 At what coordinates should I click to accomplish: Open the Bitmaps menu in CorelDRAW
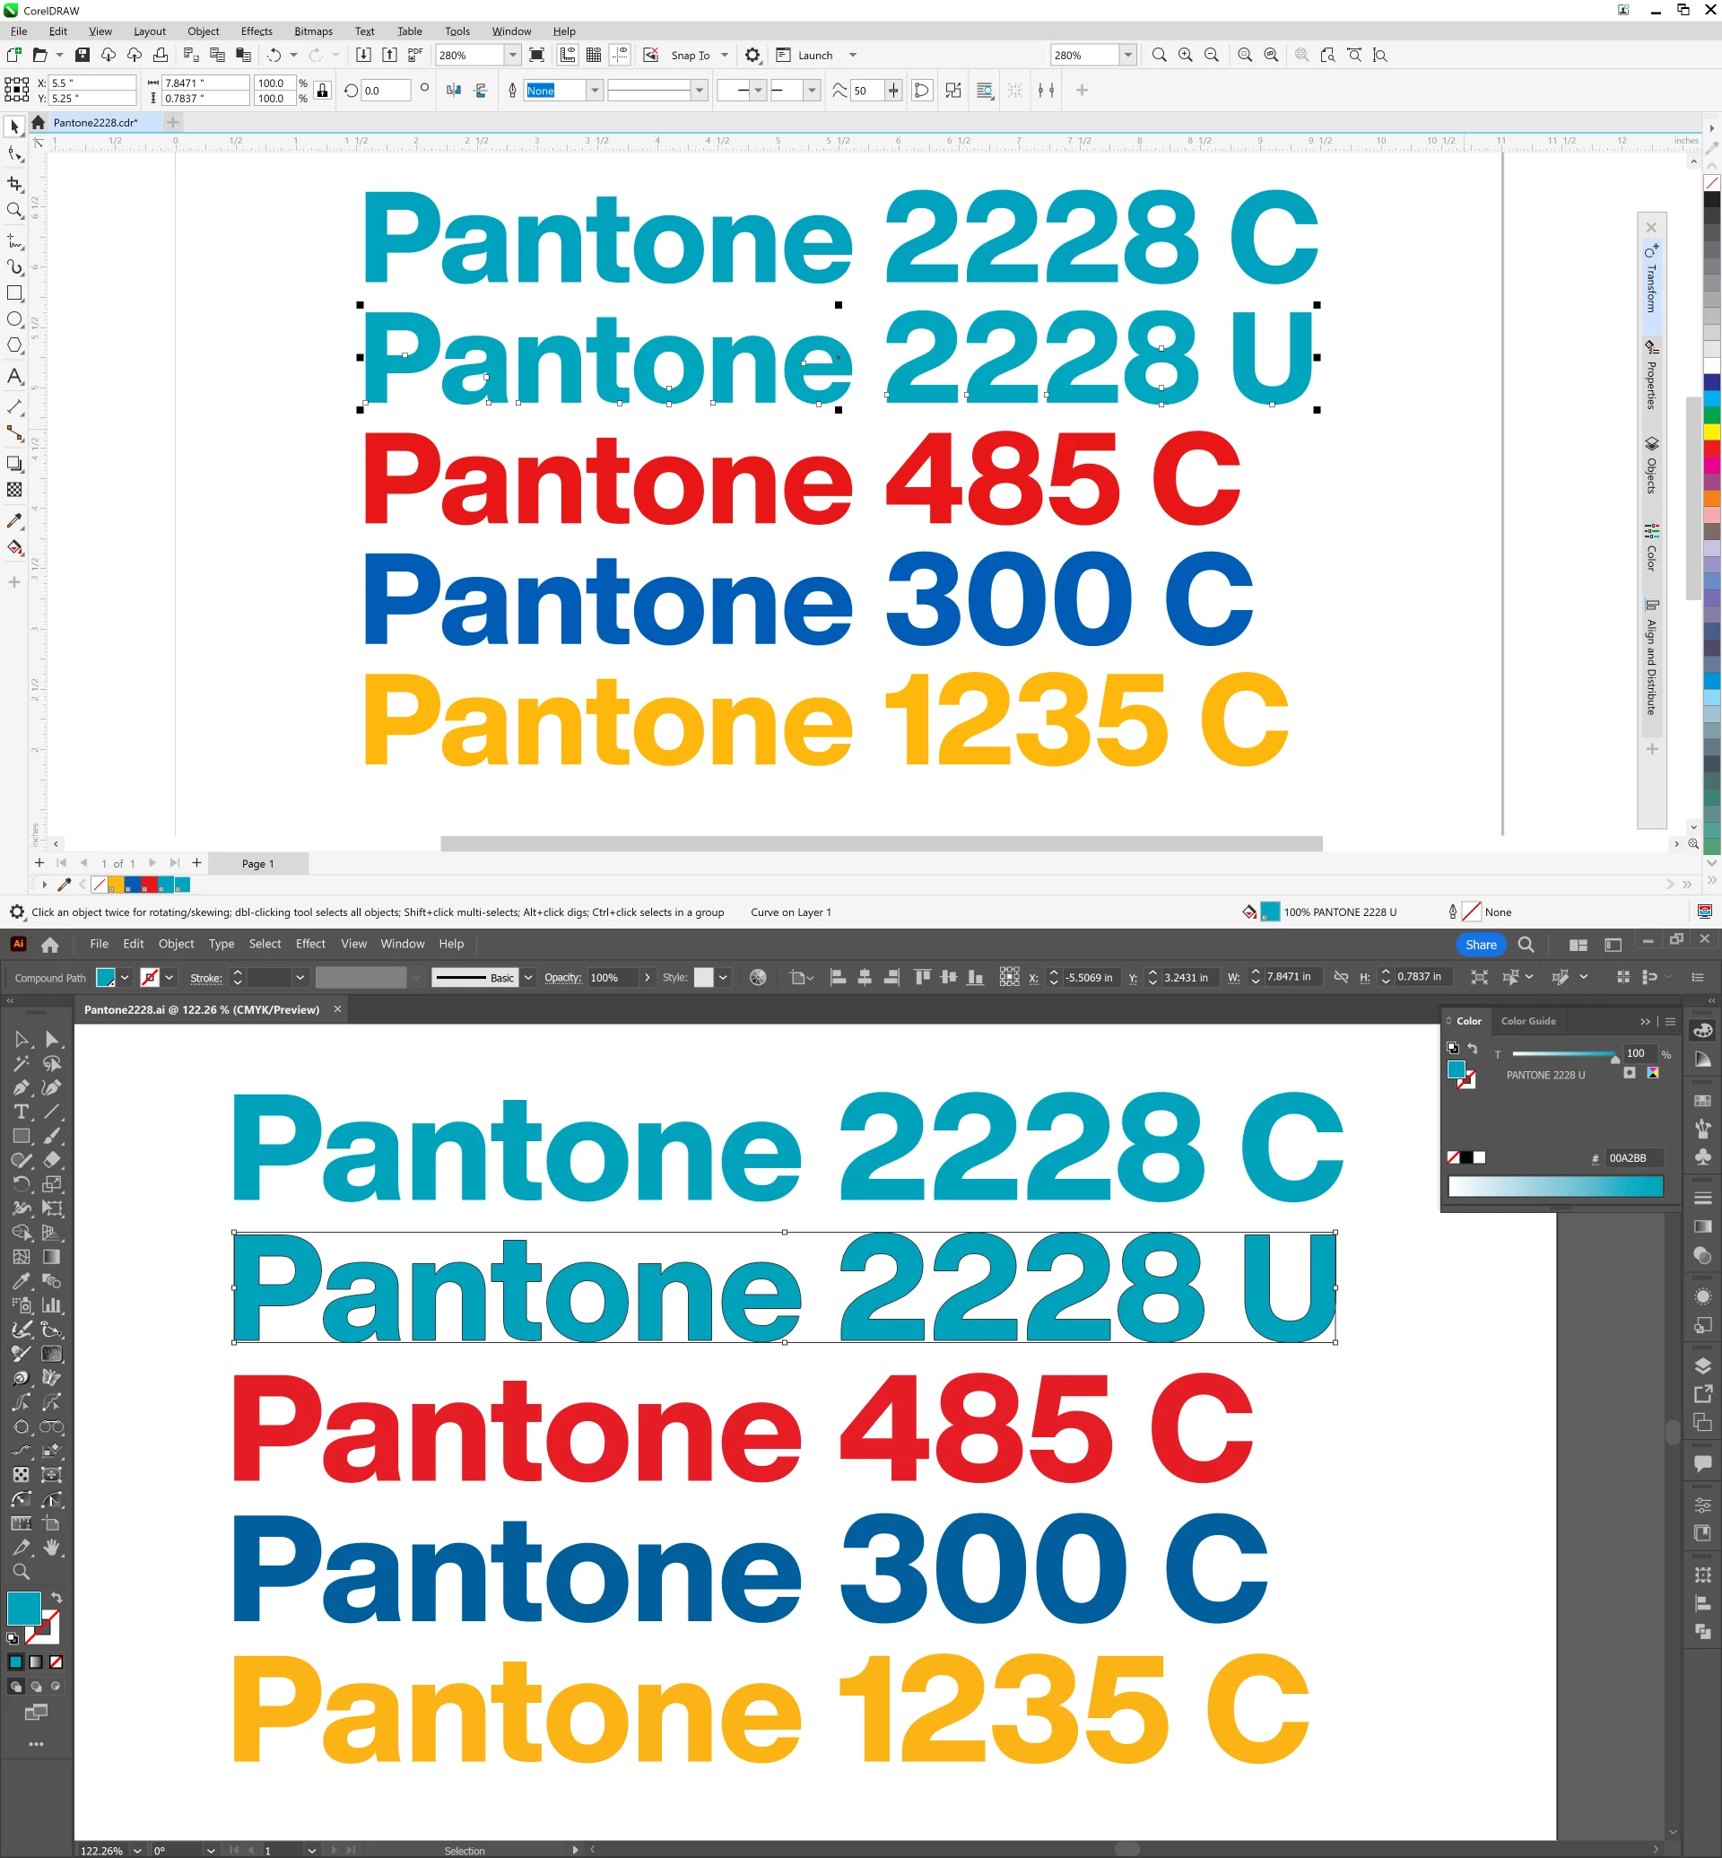[x=313, y=31]
